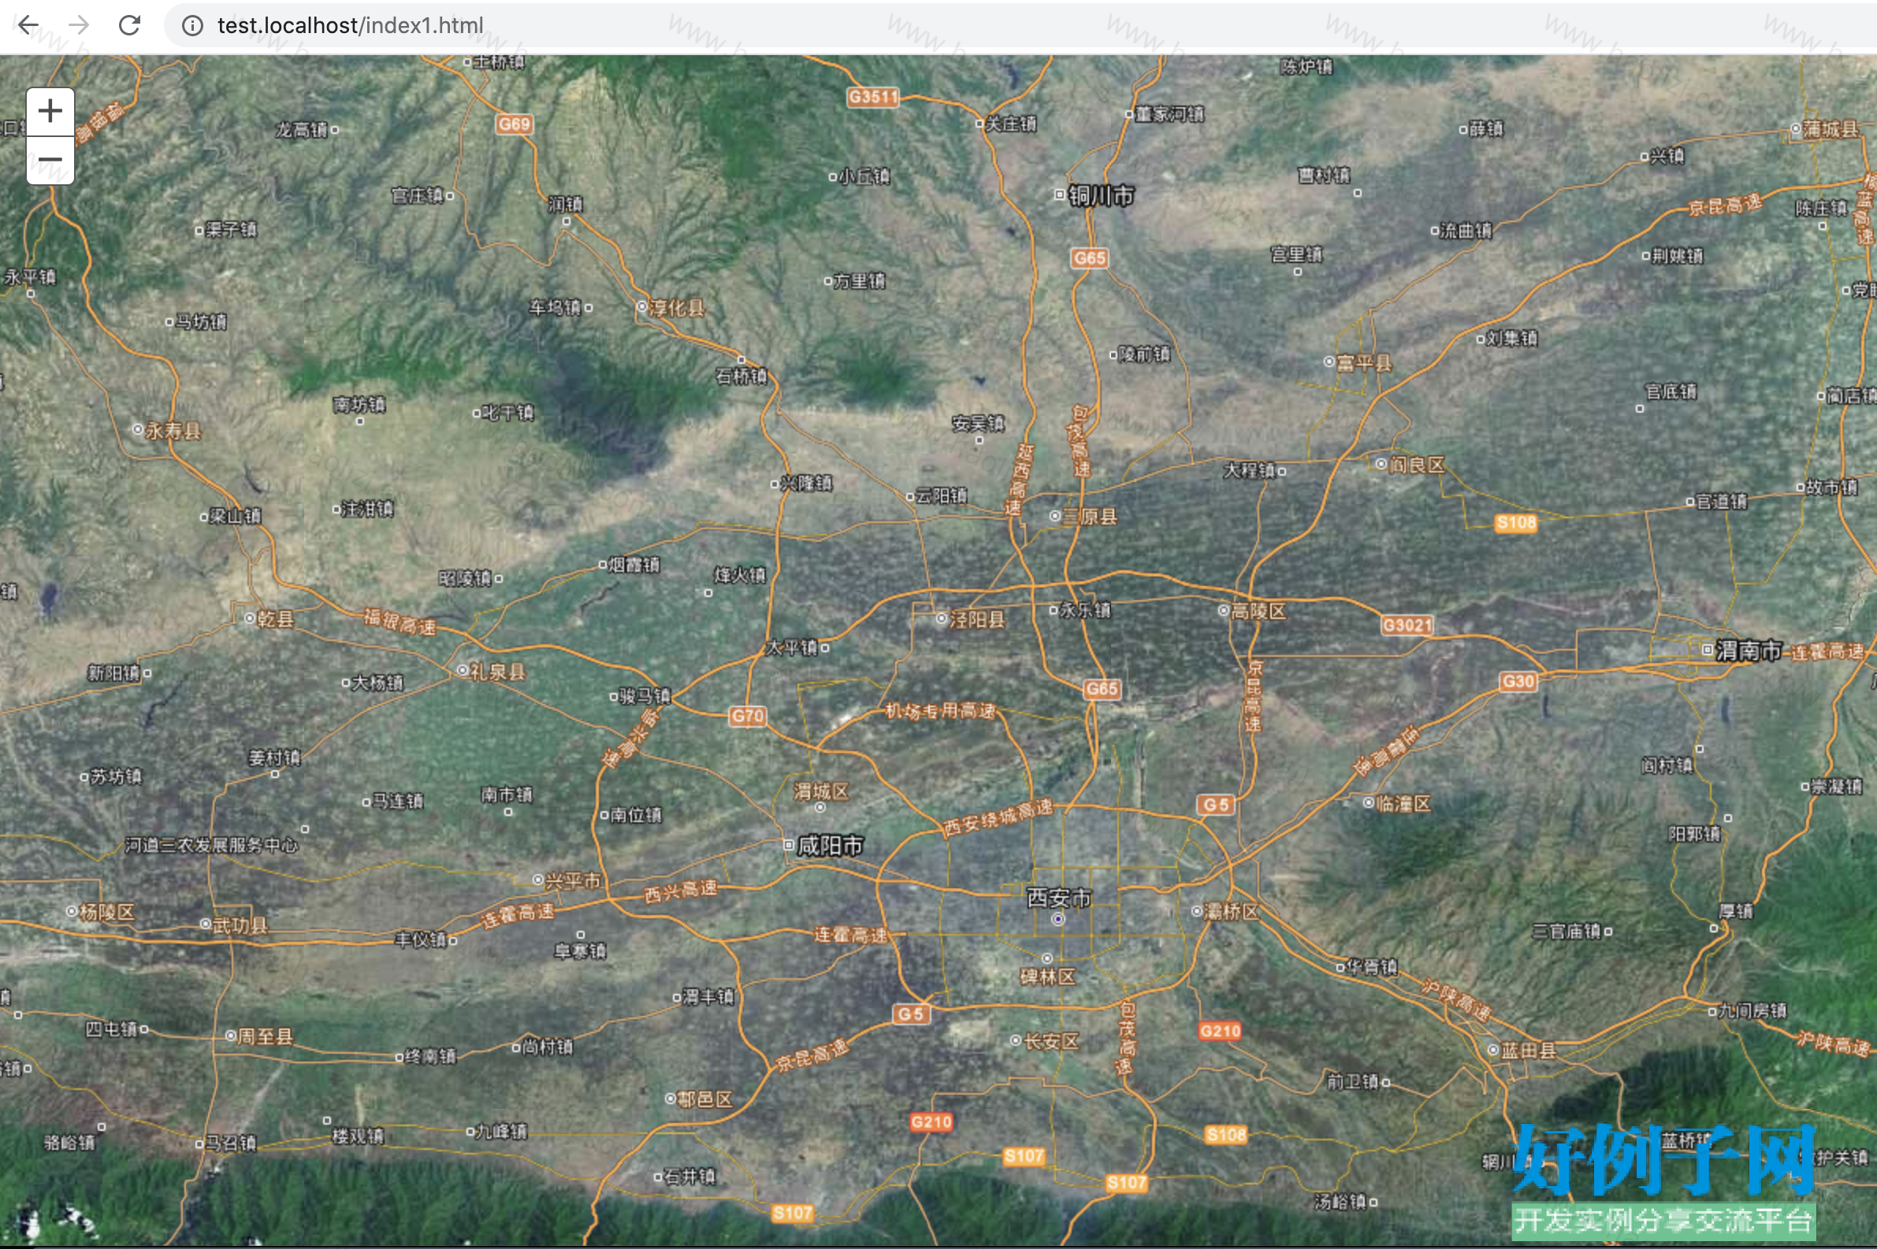Select the 关庄镇 town label
1877x1249 pixels.
1012,124
